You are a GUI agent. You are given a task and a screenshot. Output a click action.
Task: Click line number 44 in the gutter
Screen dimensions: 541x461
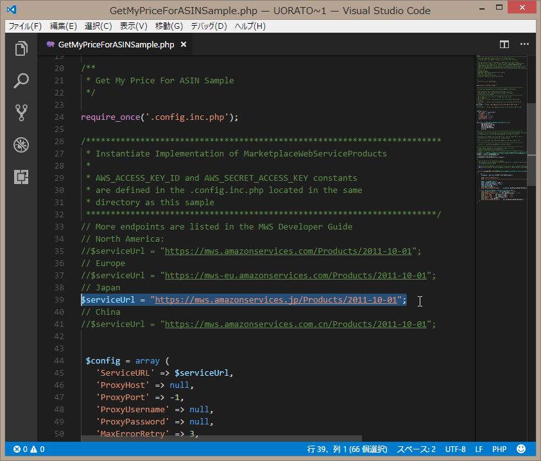(59, 361)
